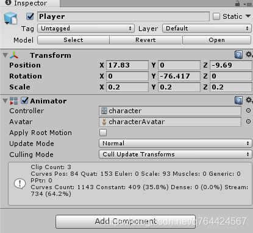Click the Apply Root Motion label

(x=40, y=133)
